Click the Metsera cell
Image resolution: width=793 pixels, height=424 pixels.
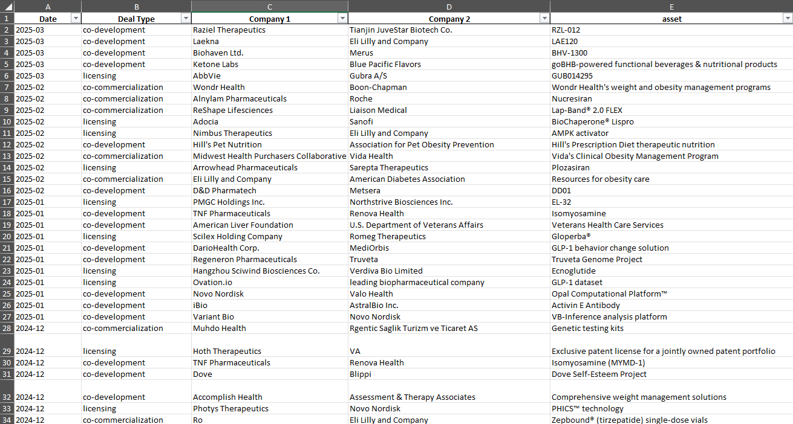click(x=449, y=191)
